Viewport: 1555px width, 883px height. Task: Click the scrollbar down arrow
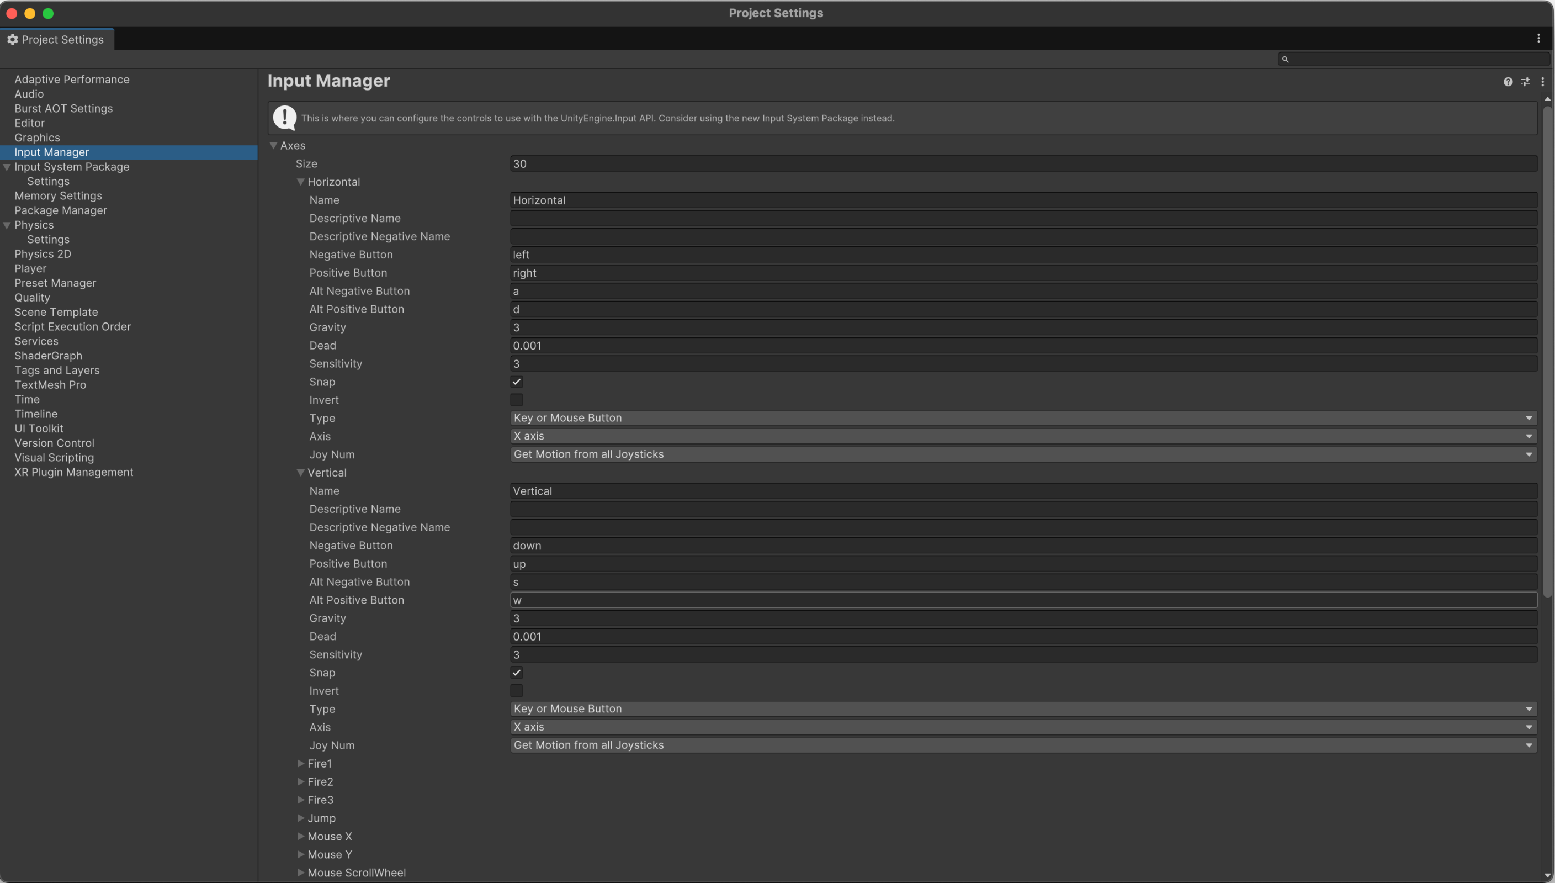(x=1547, y=876)
